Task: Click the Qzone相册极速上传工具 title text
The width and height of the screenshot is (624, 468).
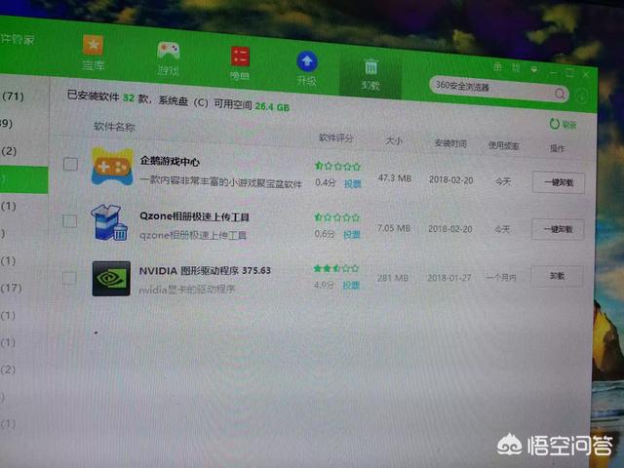Action: point(194,216)
